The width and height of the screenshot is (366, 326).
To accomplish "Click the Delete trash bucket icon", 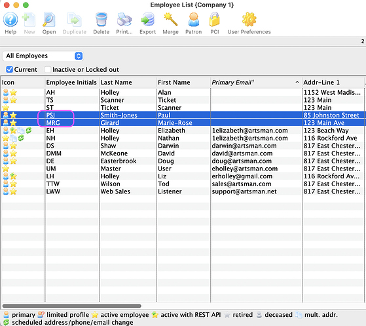I will click(x=101, y=20).
